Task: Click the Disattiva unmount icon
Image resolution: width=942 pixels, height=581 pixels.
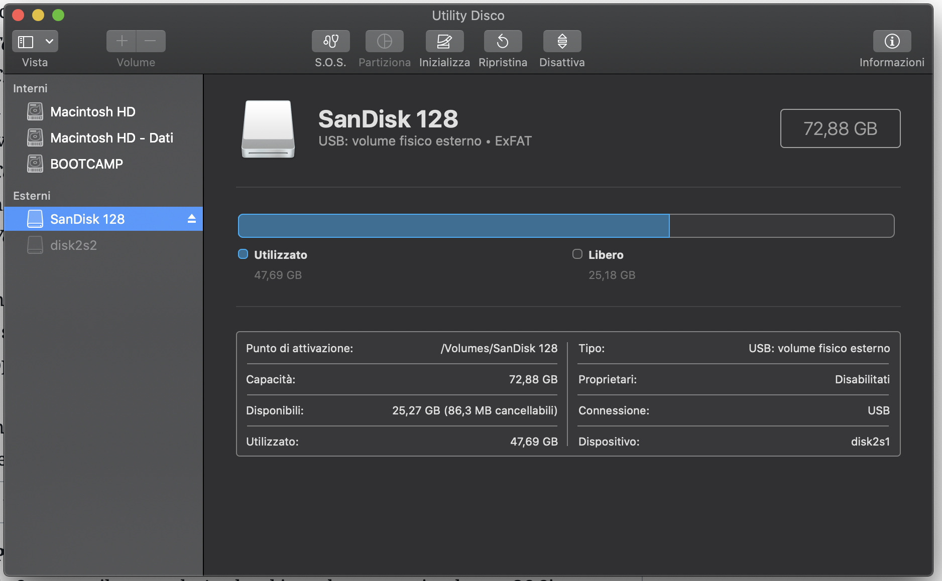Action: click(x=562, y=41)
